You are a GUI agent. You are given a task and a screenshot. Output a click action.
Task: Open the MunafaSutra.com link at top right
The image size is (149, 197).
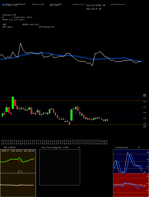click(x=117, y=4)
